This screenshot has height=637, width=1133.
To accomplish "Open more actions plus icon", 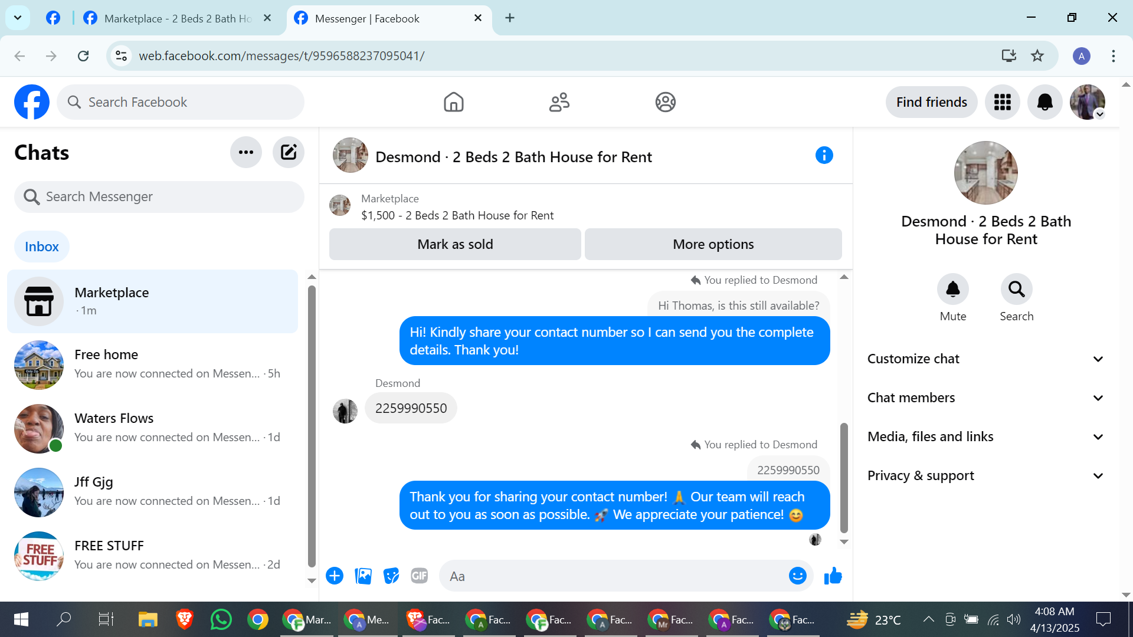I will [335, 576].
